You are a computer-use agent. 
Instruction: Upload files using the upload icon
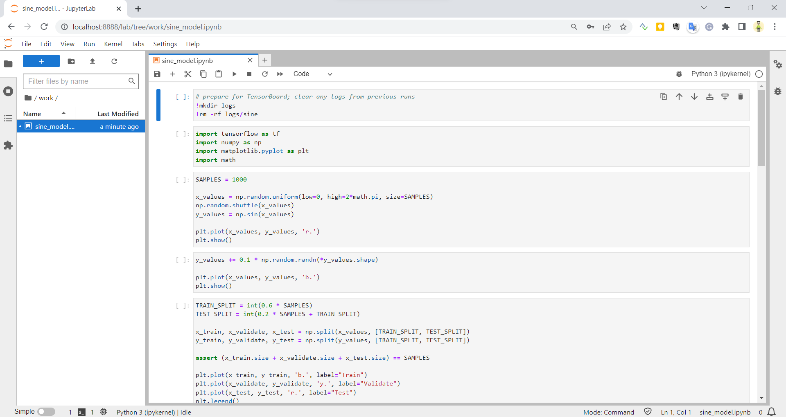[93, 61]
